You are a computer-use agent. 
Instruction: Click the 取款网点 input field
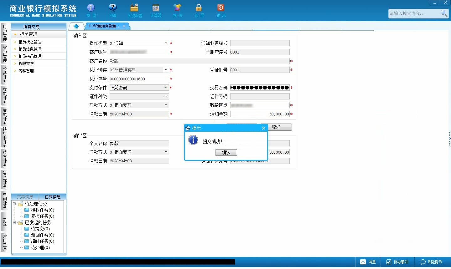(260, 105)
